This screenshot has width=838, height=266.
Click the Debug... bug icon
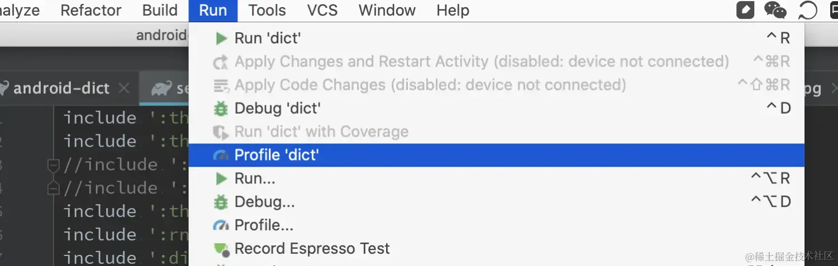coord(221,202)
